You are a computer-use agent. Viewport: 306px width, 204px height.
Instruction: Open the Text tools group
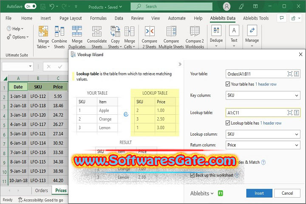pos(234,36)
